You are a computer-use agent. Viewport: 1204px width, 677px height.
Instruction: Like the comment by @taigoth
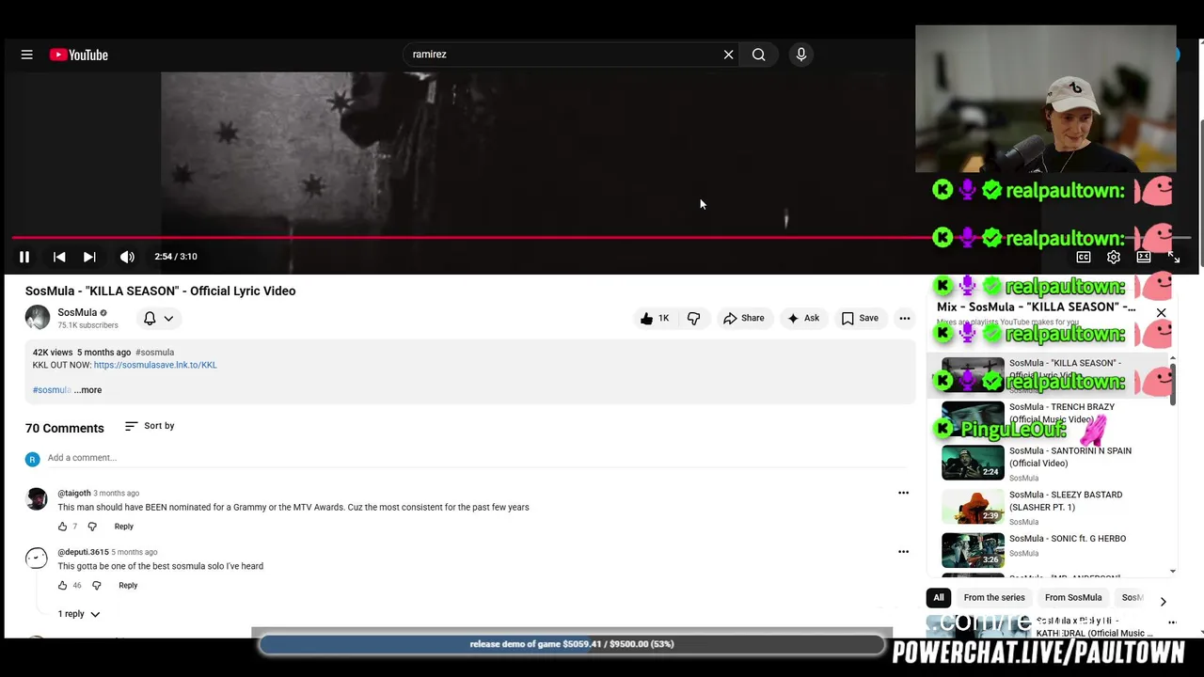tap(63, 527)
